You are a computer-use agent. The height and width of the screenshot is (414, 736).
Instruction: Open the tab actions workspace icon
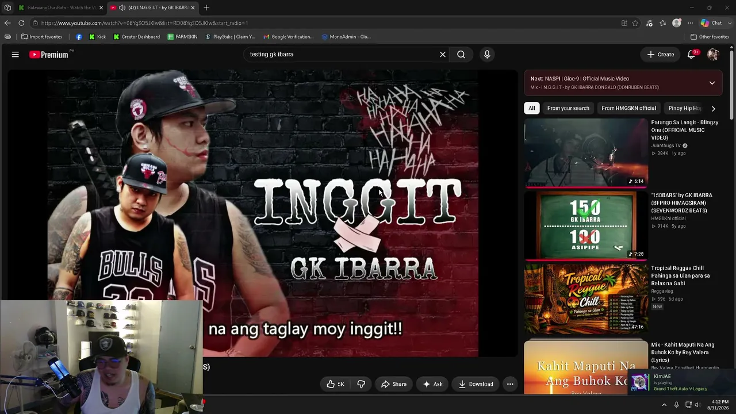[7, 7]
